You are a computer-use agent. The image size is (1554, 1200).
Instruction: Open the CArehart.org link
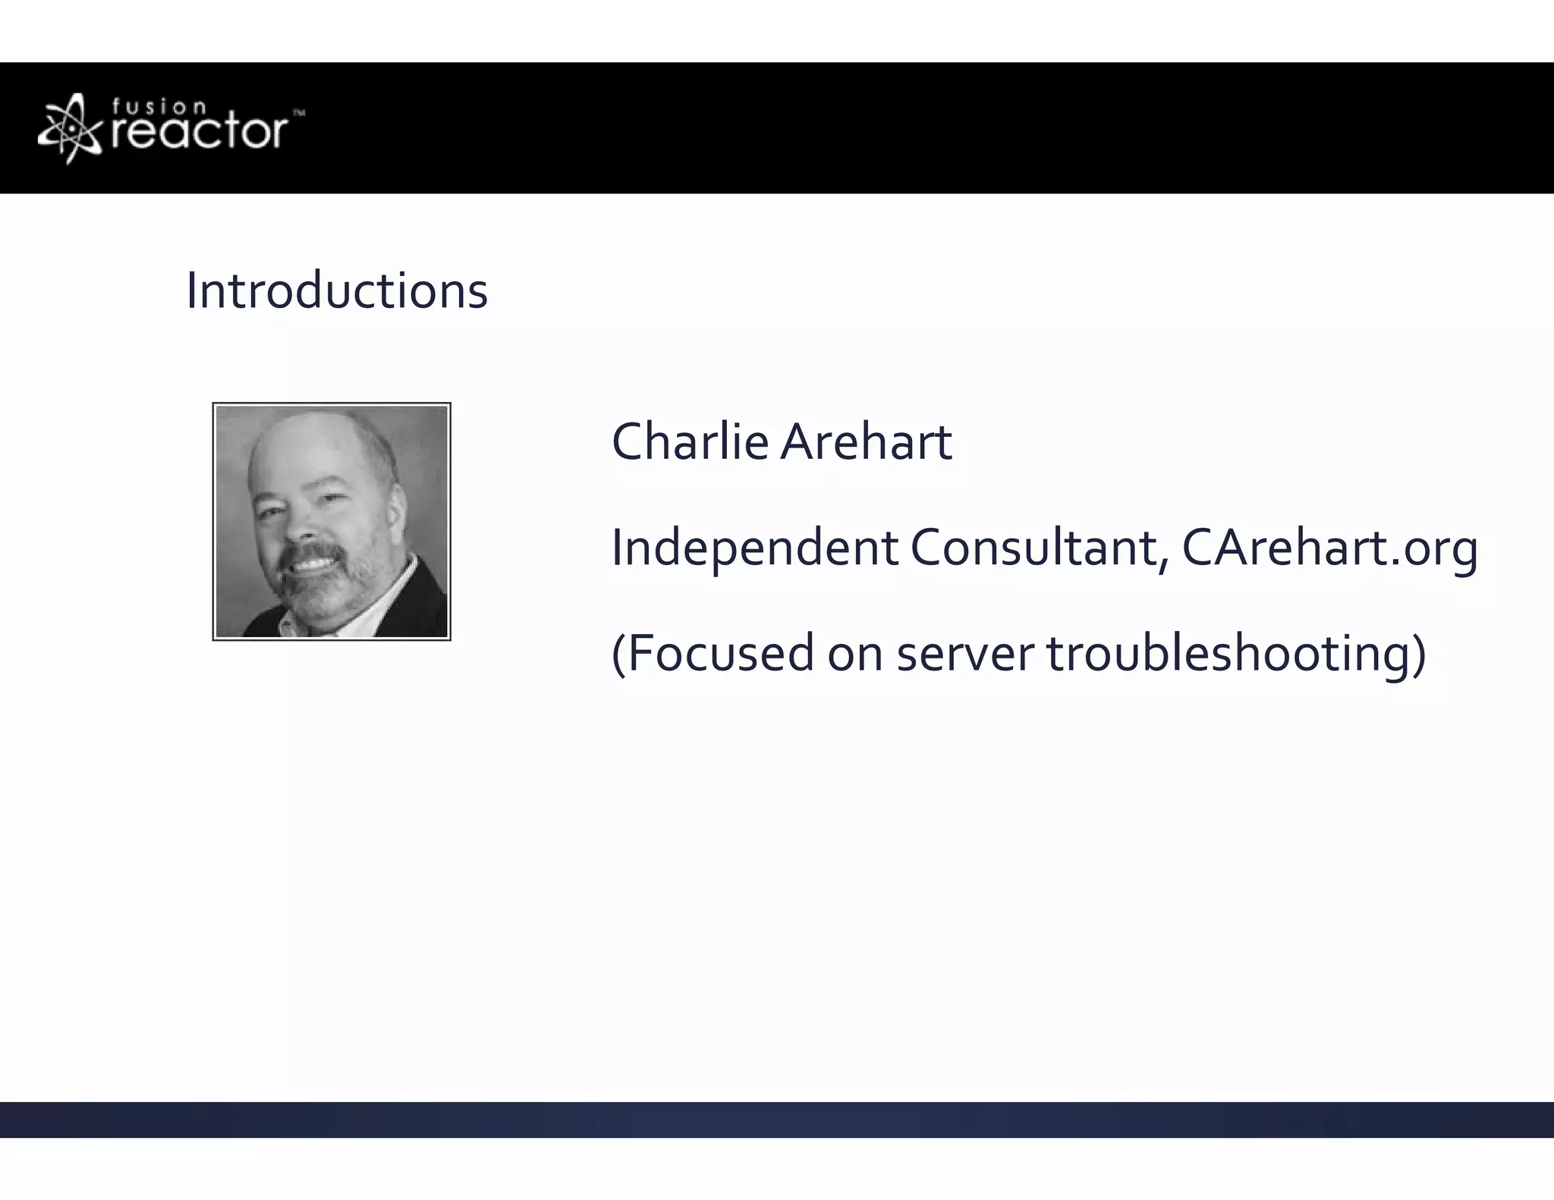pos(1329,548)
